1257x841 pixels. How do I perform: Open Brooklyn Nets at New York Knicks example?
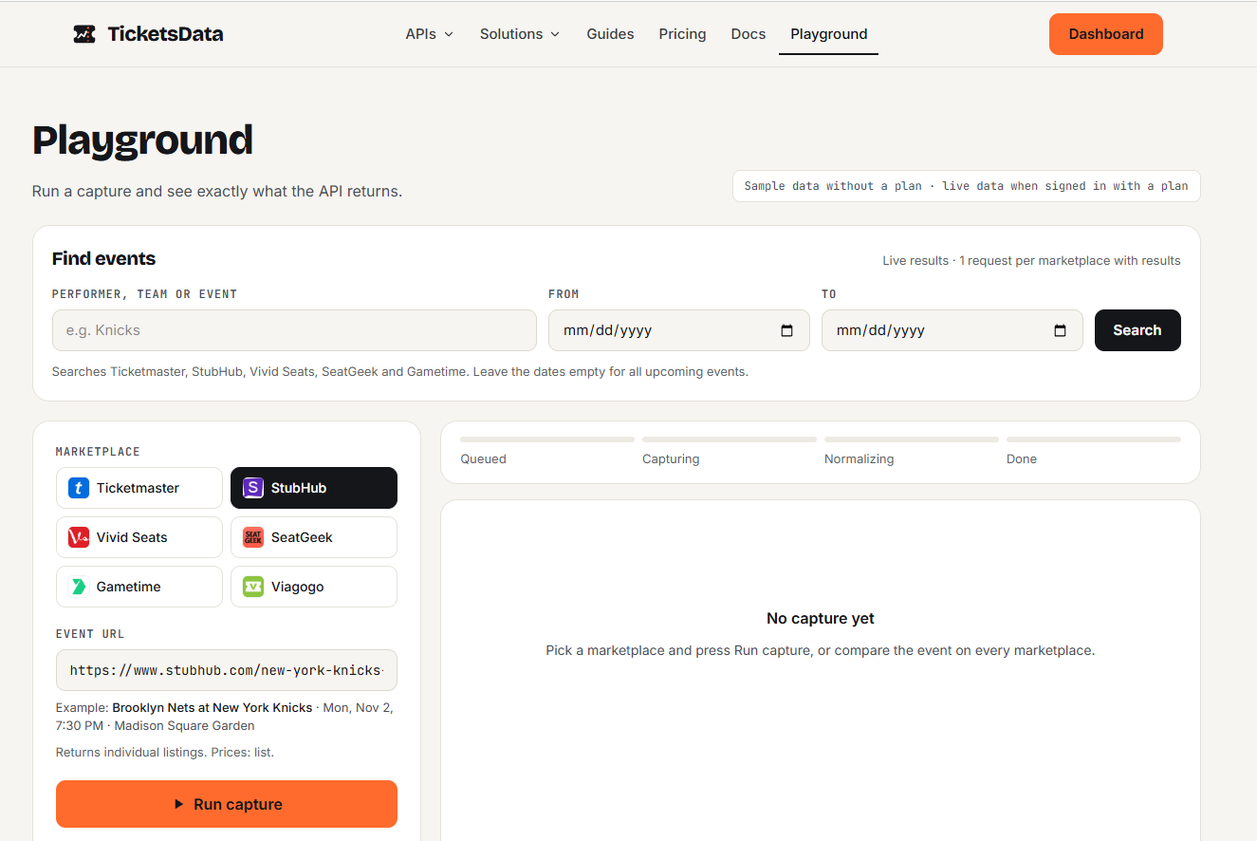(213, 707)
